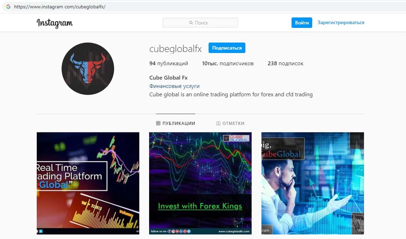The height and width of the screenshot is (239, 406).
Task: Click the Cube Global logo in second post
Action: (236, 138)
